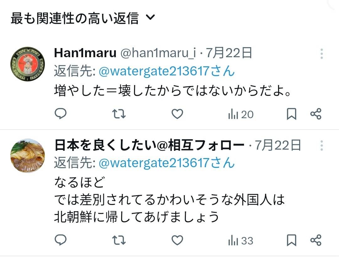Like the 日本を良くしたい tweet
Image resolution: width=339 pixels, height=264 pixels.
[177, 240]
